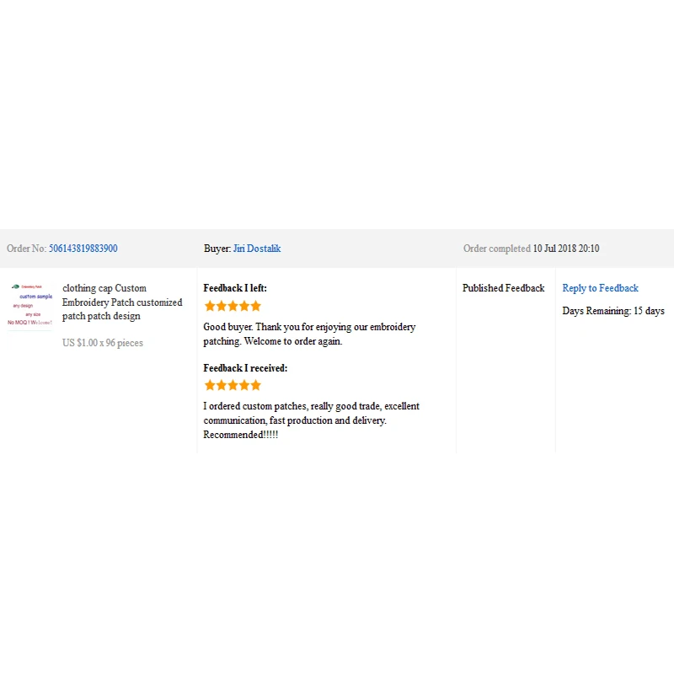
Task: Open buyer Jiri Dostalik's profile link
Action: tap(257, 249)
